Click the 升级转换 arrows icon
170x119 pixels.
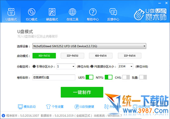pos(106,107)
